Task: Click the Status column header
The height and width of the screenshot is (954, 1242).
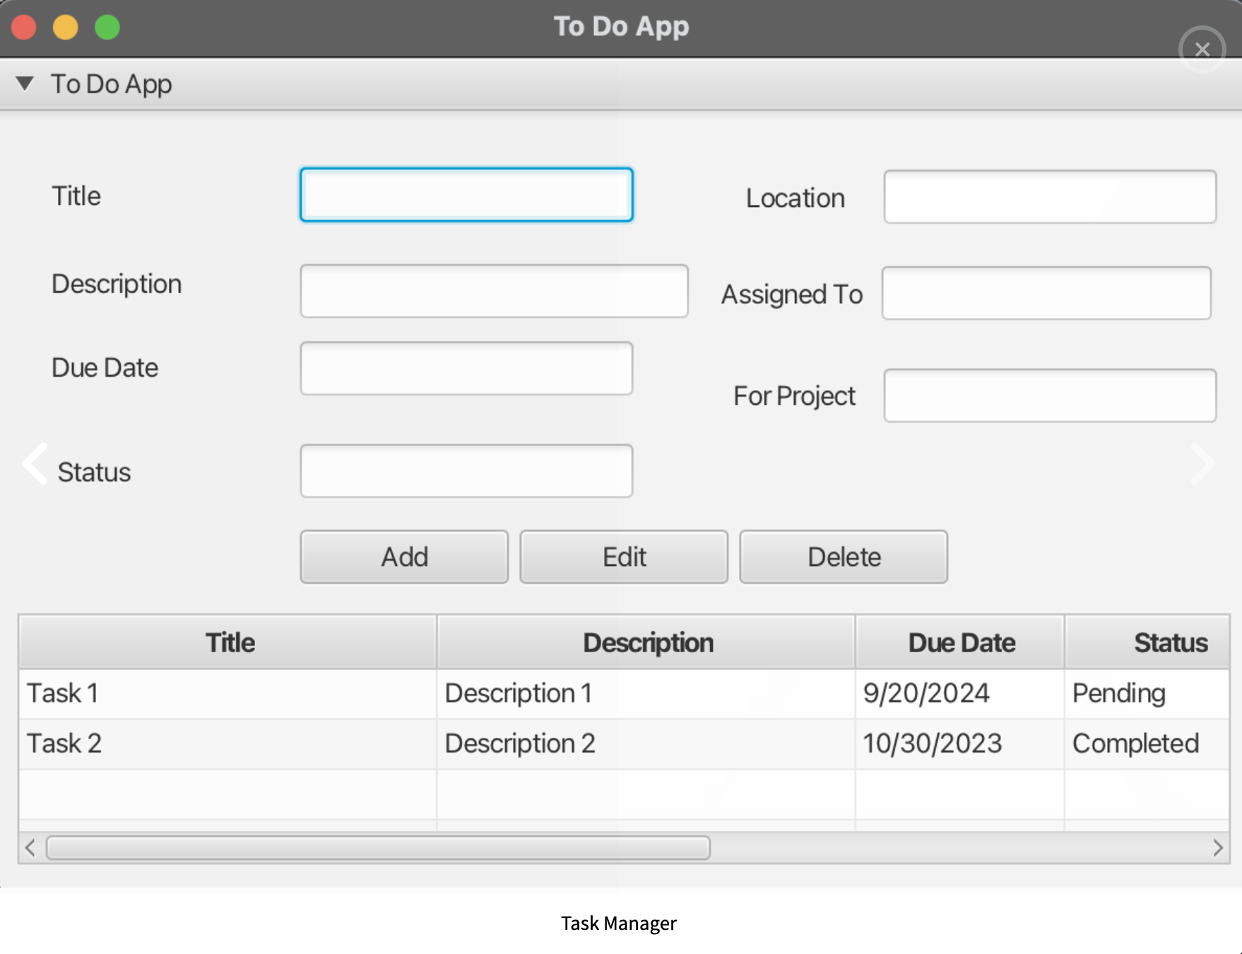Action: tap(1171, 642)
